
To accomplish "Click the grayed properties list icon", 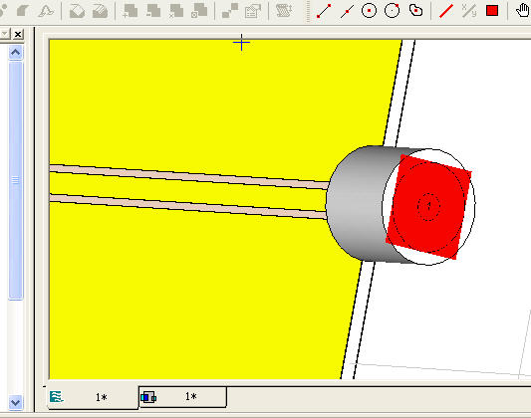I will 252,11.
